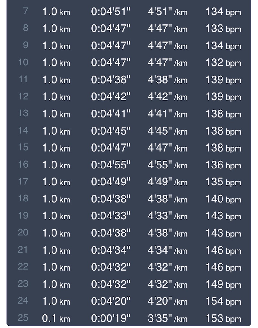Screen dimensions: 258x328
Task: Click lap 16 time 0:04'55"
Action: (111, 165)
